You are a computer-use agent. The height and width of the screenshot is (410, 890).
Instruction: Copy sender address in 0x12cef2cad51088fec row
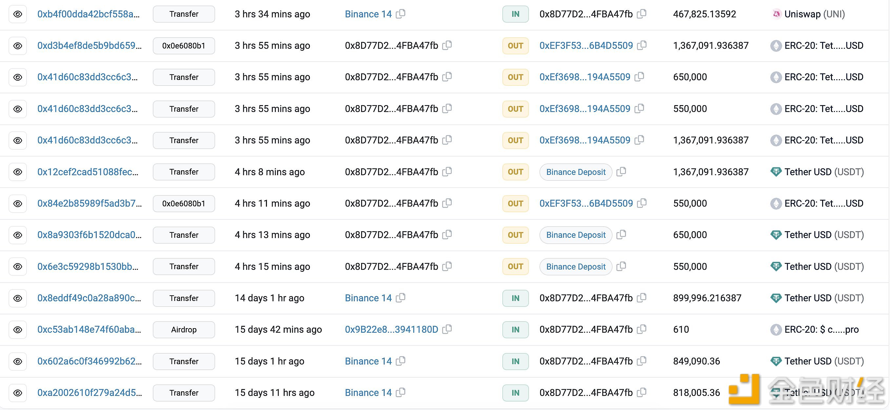447,172
